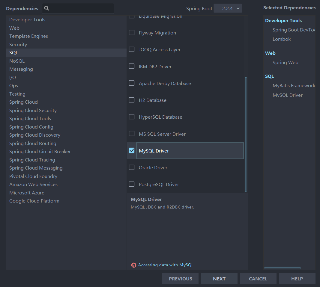Click the PostgreSQL Driver label

[159, 185]
